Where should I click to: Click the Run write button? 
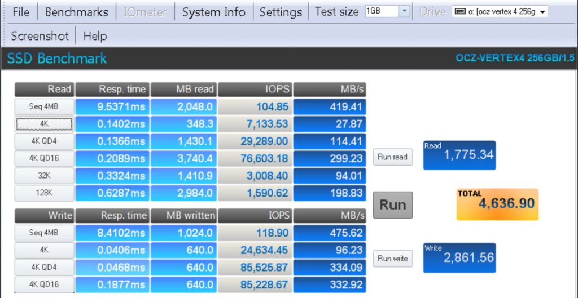(393, 259)
